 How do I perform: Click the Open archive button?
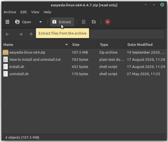pos(23,22)
